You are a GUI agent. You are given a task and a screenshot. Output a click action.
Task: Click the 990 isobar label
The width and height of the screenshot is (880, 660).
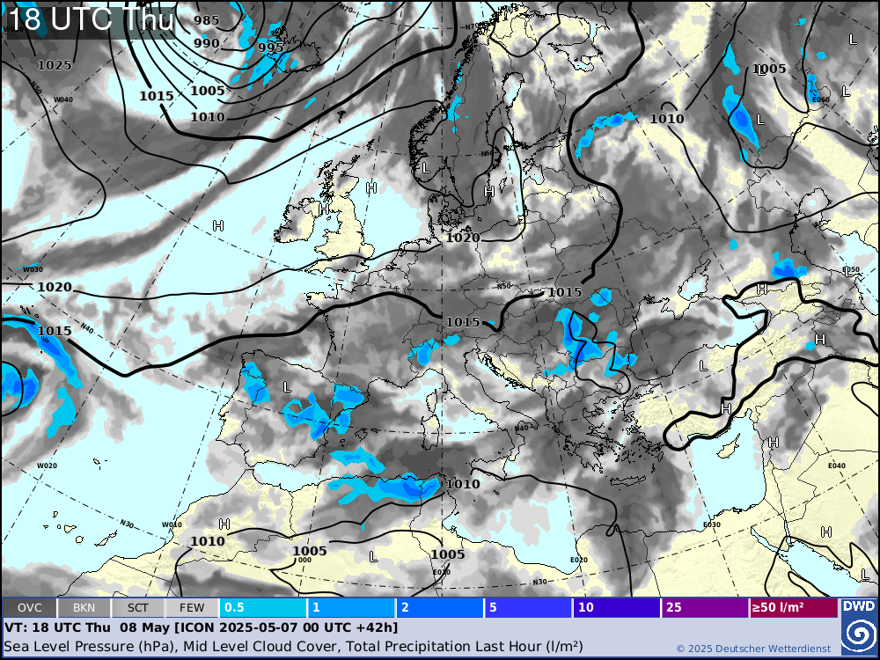[207, 43]
